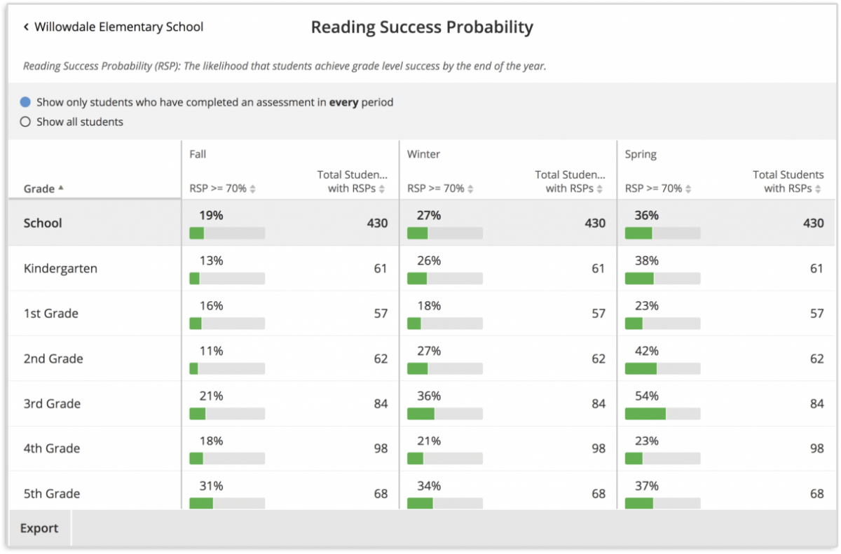
Task: Select the 5th Grade row
Action: point(52,493)
